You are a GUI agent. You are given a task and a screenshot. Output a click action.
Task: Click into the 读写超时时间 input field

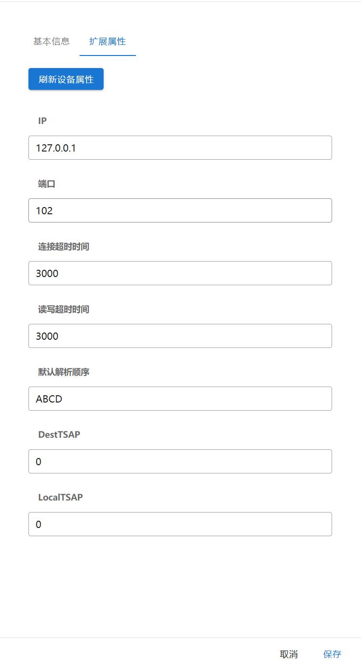pos(180,336)
